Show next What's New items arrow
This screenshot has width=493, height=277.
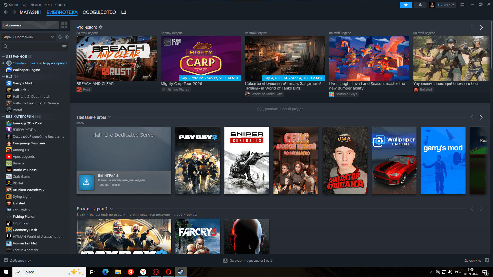pos(481,27)
